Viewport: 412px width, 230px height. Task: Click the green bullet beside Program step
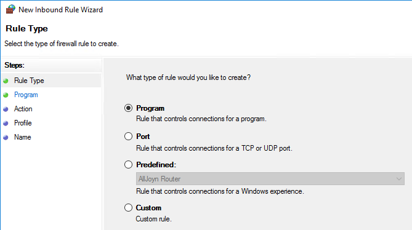tap(6, 95)
